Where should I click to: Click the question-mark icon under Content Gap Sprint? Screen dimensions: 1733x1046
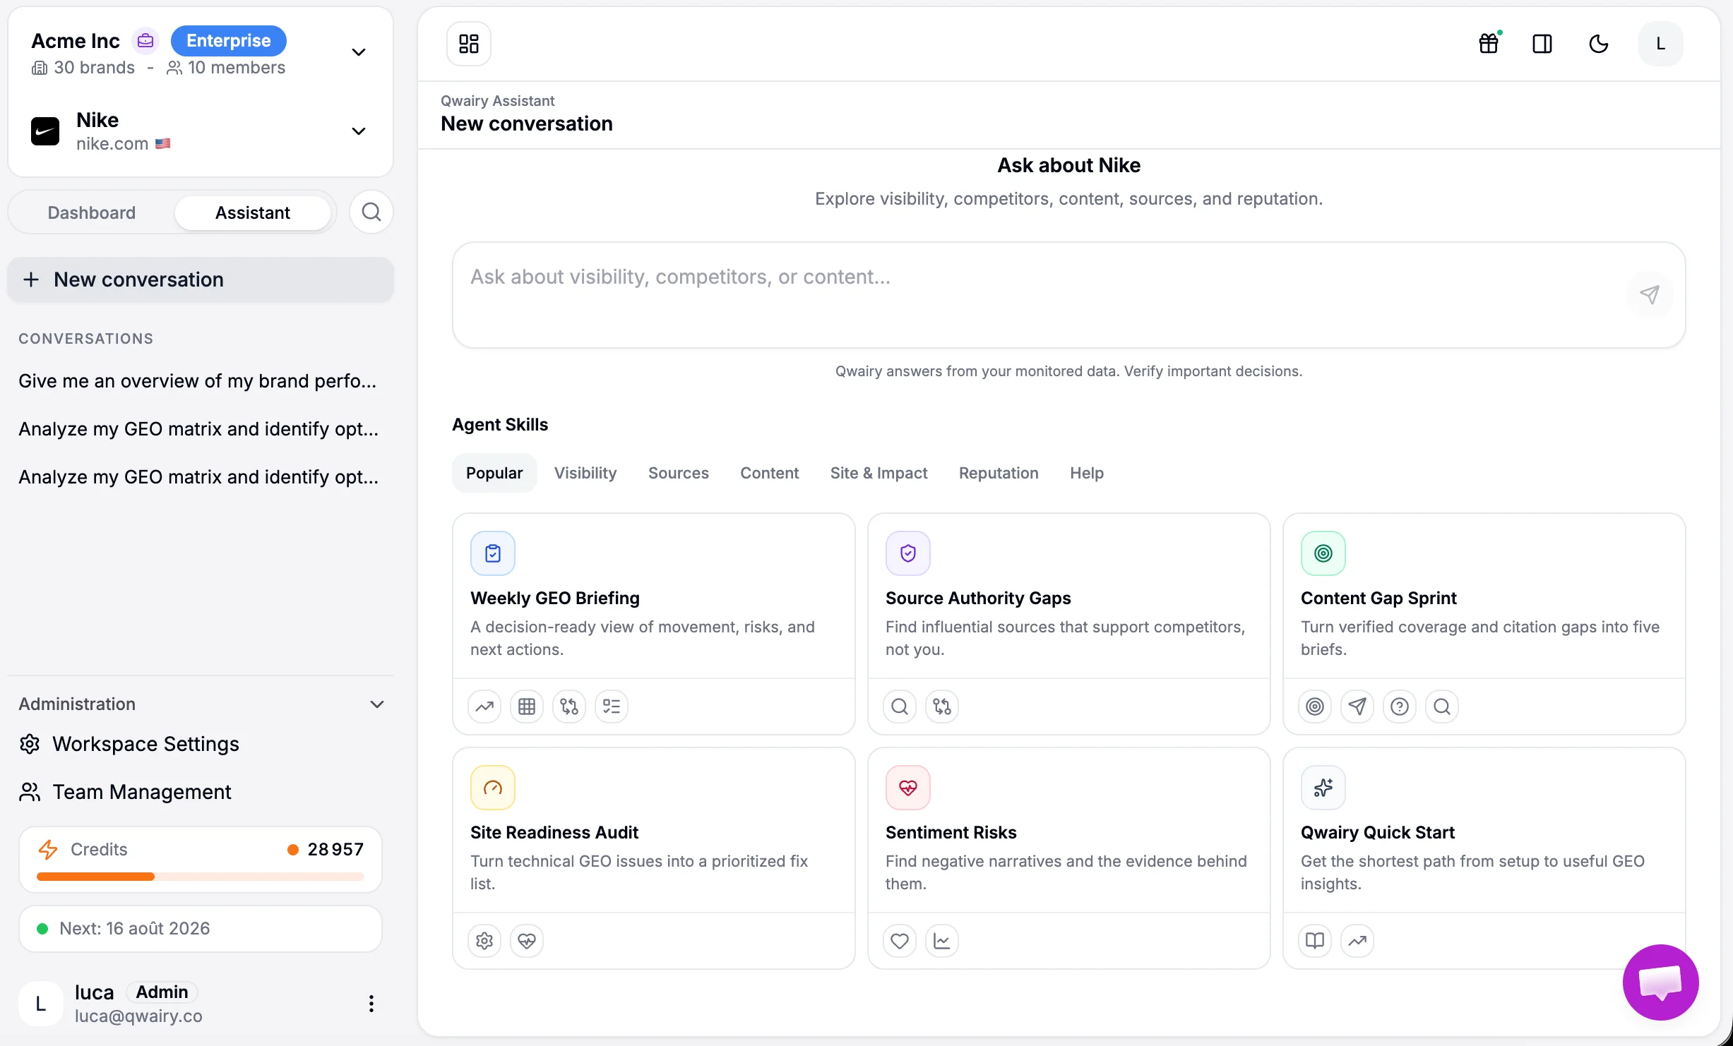coord(1400,707)
